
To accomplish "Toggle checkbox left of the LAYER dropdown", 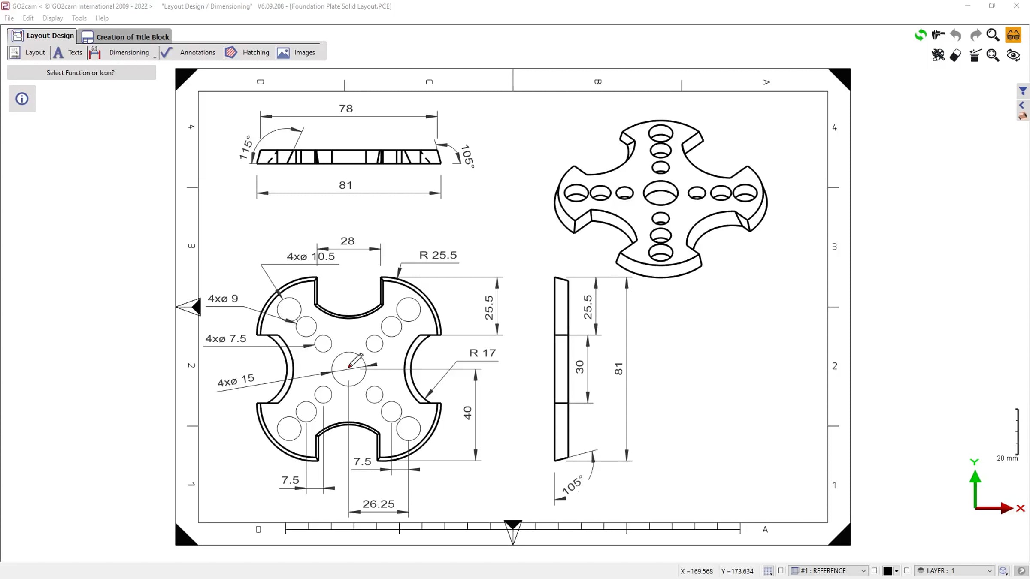I will [x=906, y=570].
